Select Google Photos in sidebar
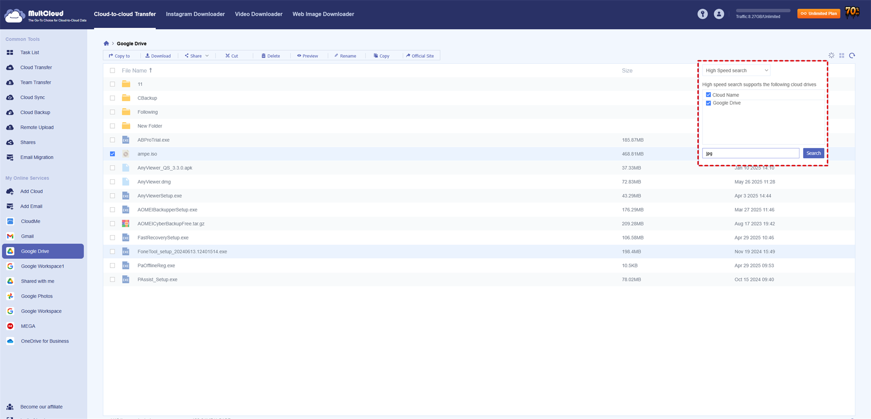 tap(37, 296)
